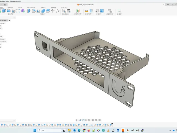Open the CONSTRUCT dropdown menu
The height and width of the screenshot is (133, 177).
78,14
